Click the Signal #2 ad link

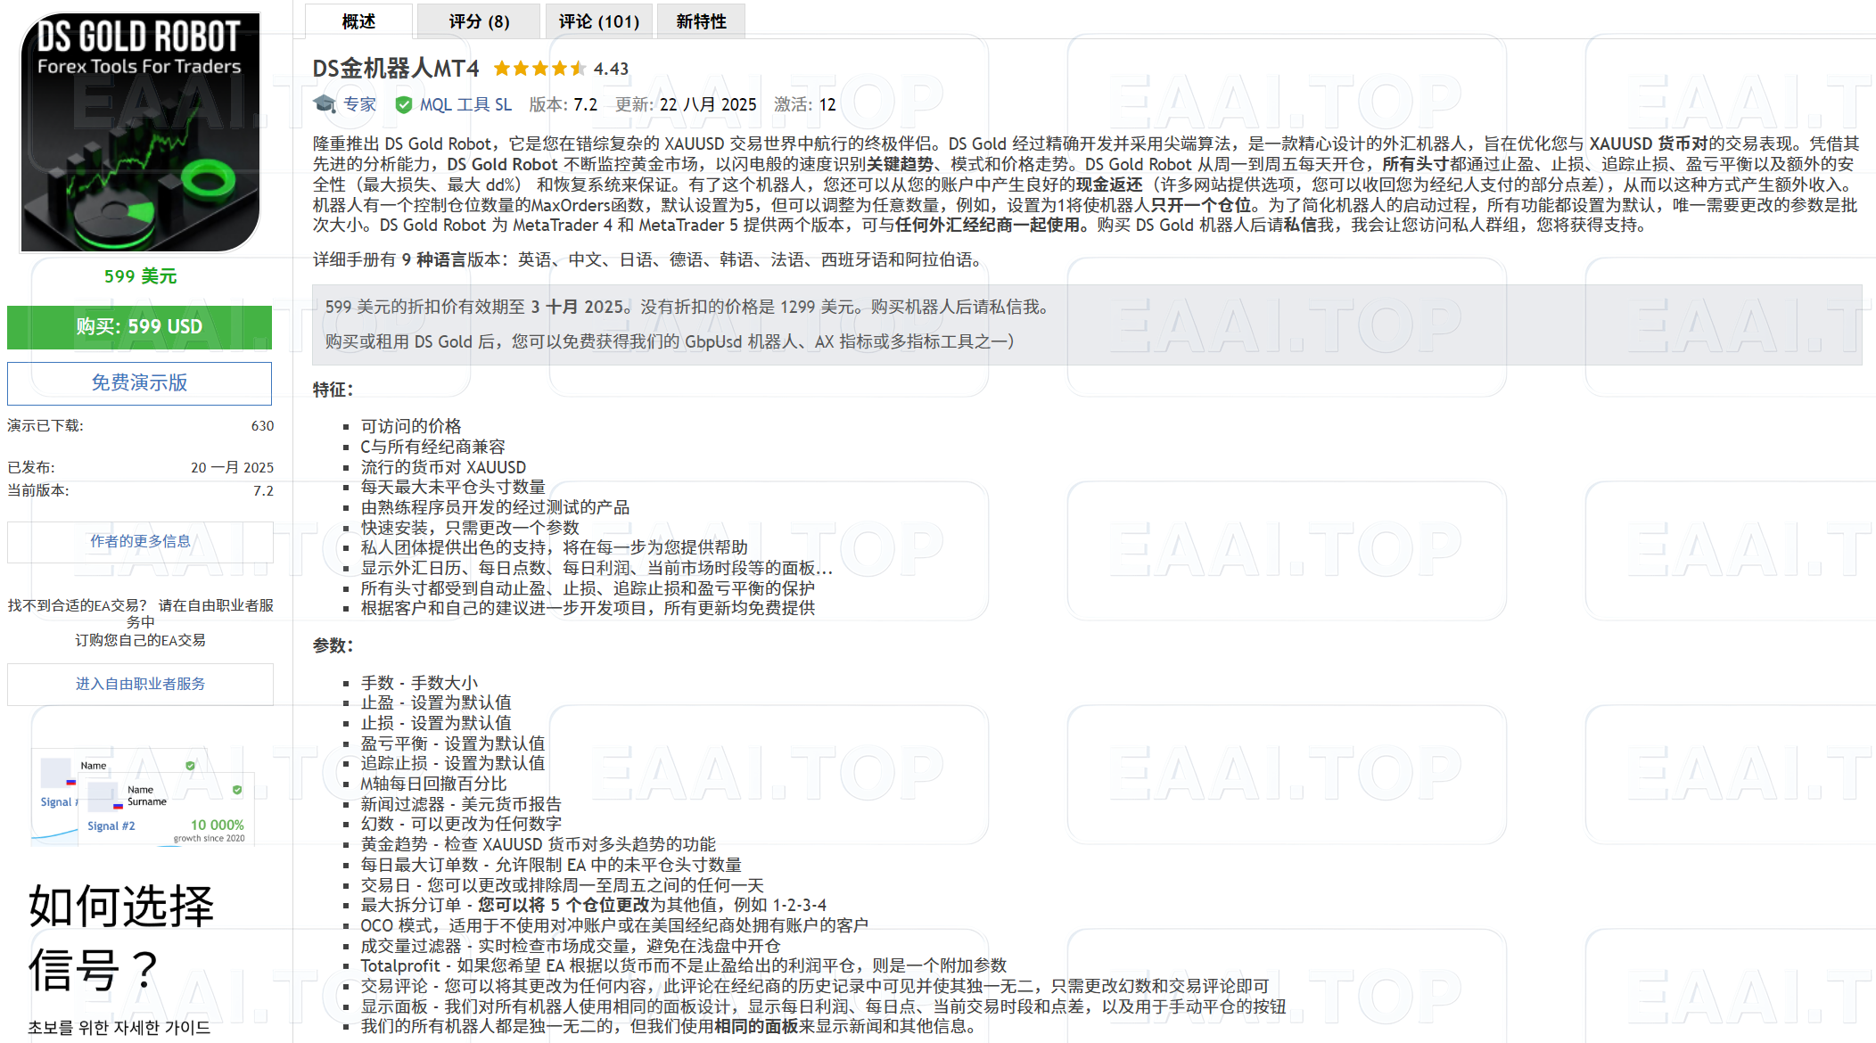coord(111,826)
